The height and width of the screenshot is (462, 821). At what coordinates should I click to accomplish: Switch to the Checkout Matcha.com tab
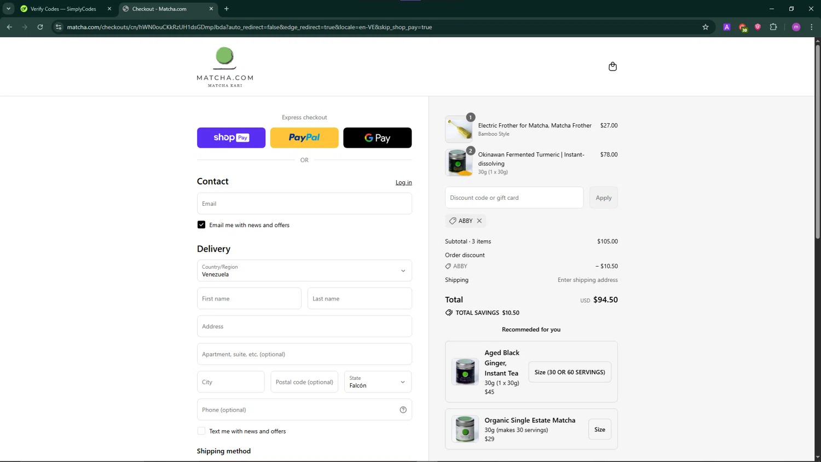click(x=168, y=9)
